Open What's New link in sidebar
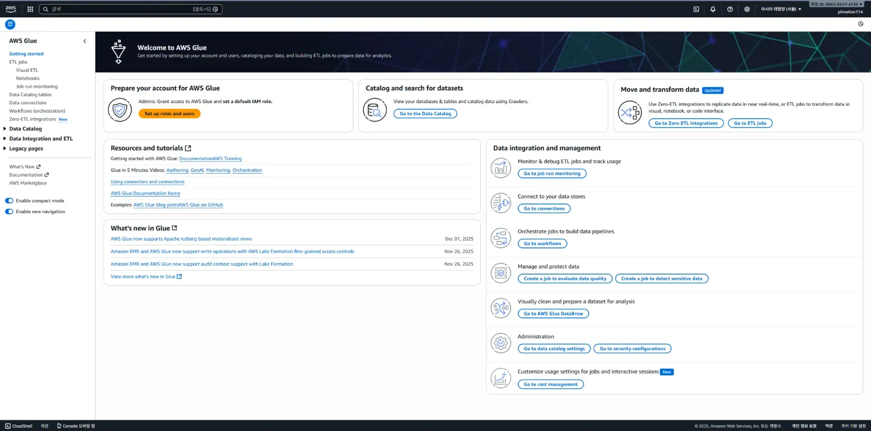Screen dimensions: 871x431 coord(25,166)
